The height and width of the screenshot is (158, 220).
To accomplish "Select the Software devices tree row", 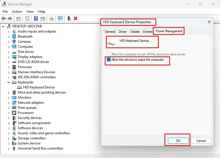I will [x=30, y=128].
